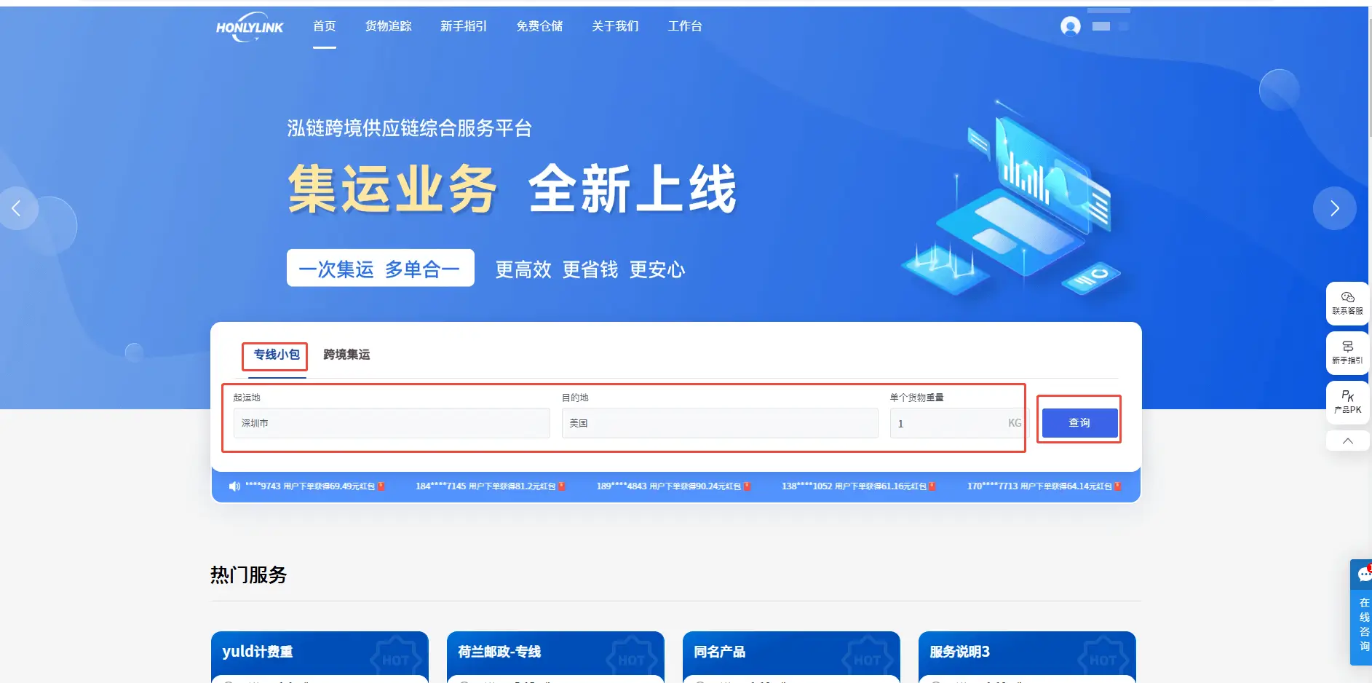The width and height of the screenshot is (1372, 683).
Task: Open the 荷兰邮政-专线 service card
Action: [x=555, y=653]
